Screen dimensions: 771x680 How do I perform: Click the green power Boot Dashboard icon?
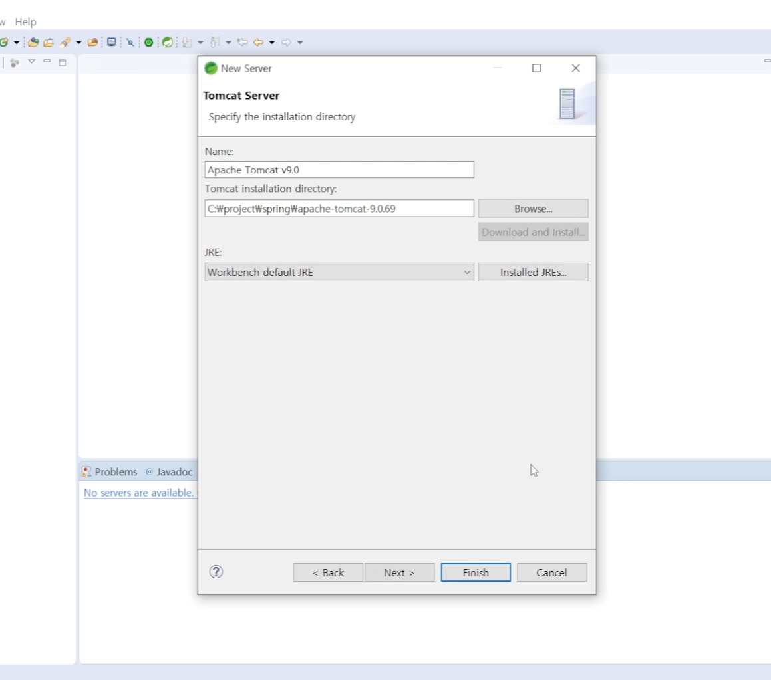click(148, 43)
